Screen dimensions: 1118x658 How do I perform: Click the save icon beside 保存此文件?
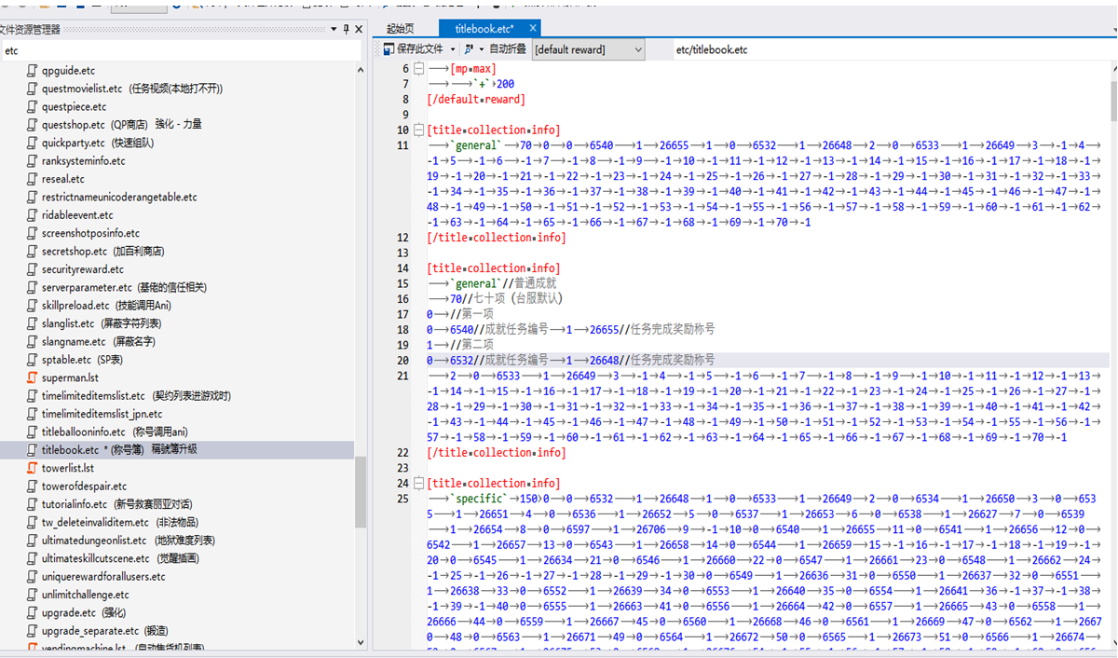(x=389, y=49)
